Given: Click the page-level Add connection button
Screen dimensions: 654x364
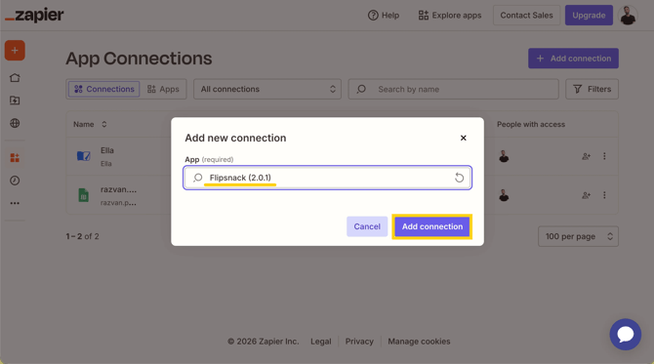Looking at the screenshot, I should pyautogui.click(x=573, y=59).
